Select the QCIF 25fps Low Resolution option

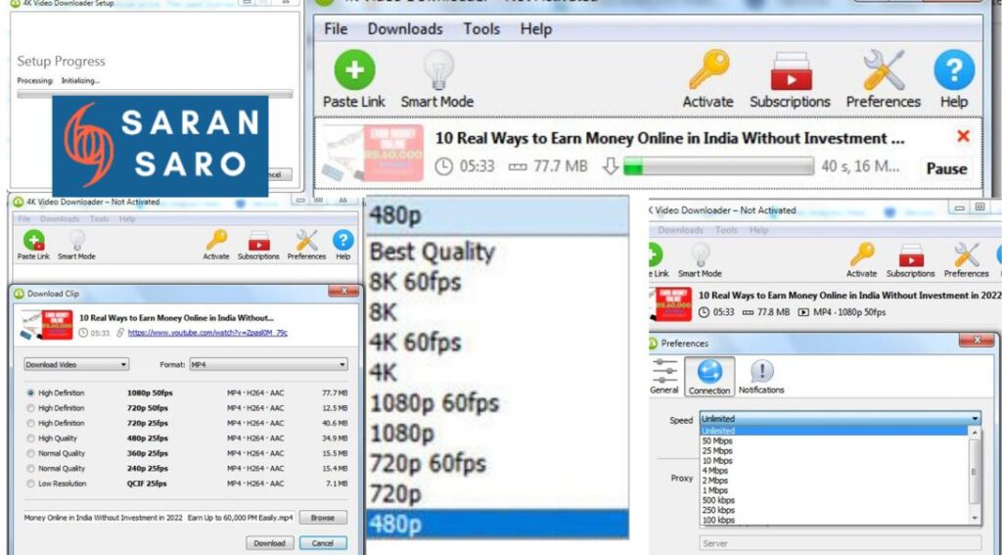click(x=31, y=484)
